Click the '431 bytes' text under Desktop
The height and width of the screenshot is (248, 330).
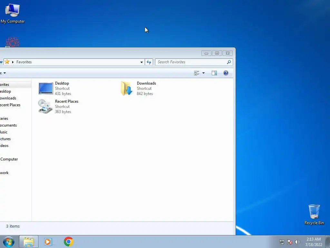coord(63,94)
